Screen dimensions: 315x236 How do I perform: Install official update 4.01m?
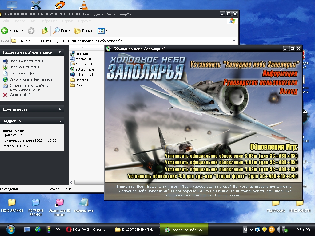(231, 162)
